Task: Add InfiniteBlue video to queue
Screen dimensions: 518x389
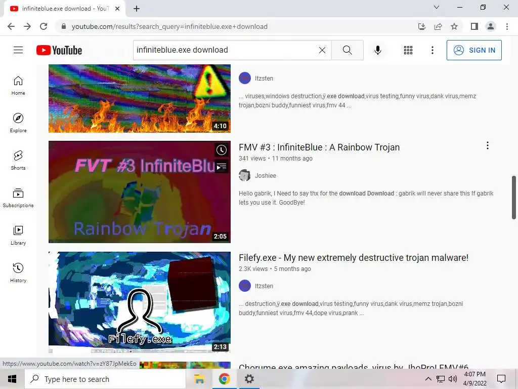Action: point(222,166)
